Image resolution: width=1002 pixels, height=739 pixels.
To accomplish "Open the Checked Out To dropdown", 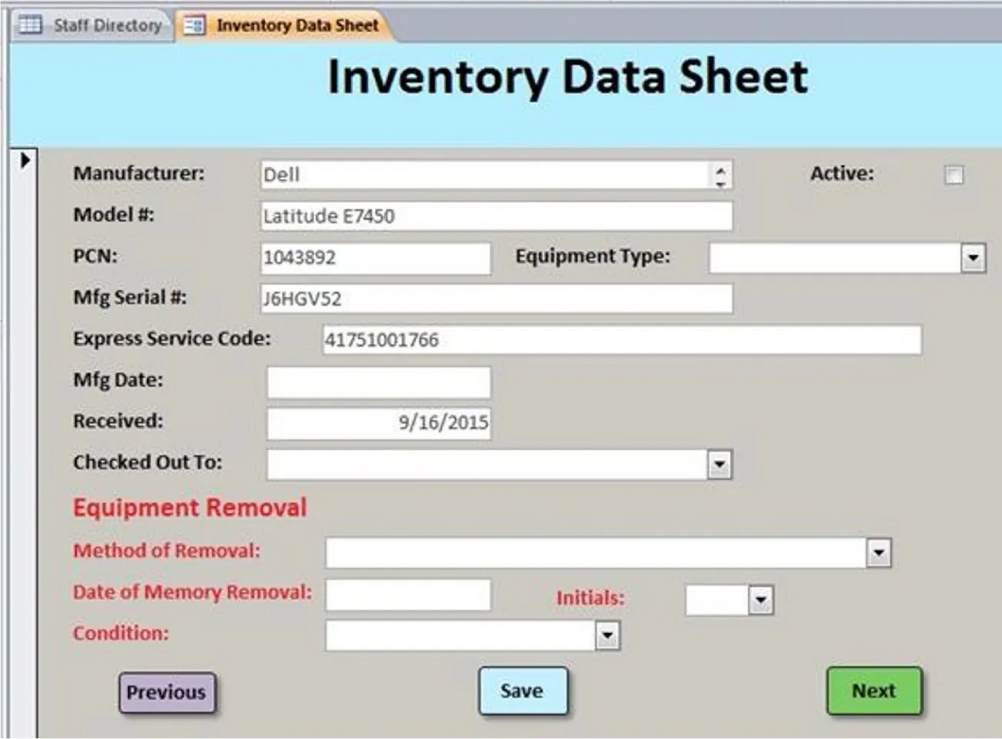I will [x=718, y=463].
